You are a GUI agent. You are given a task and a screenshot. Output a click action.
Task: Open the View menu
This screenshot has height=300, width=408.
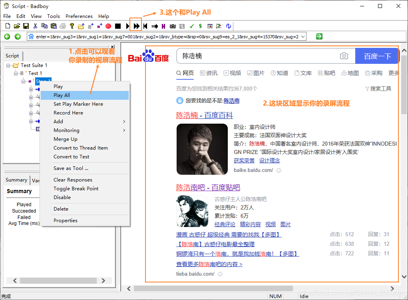click(36, 16)
